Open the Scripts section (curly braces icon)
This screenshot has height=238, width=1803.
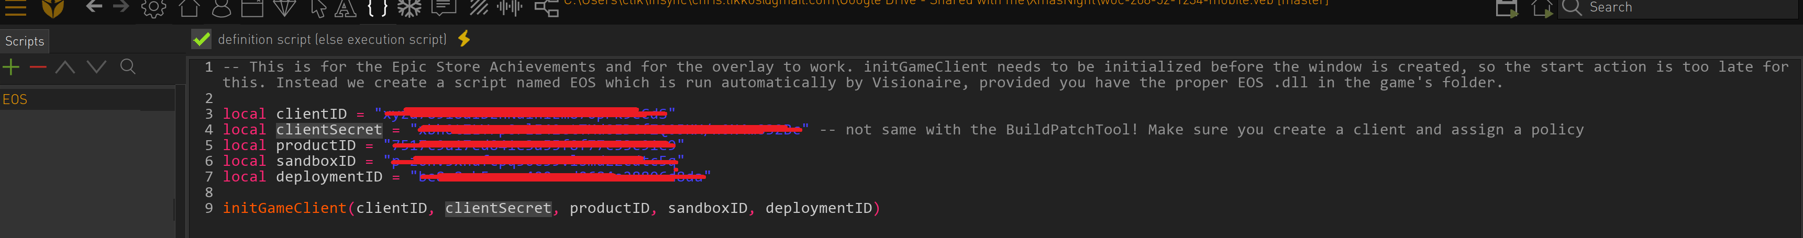coord(377,8)
